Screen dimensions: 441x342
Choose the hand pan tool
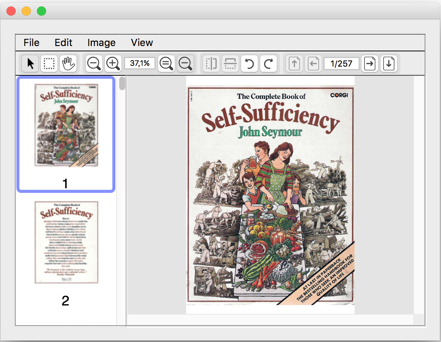pyautogui.click(x=68, y=64)
